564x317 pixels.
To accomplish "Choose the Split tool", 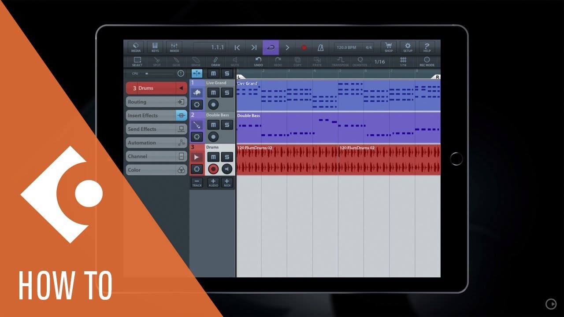I will pos(157,62).
